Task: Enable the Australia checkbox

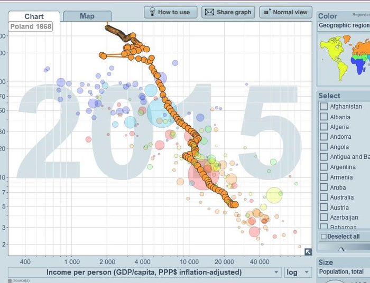Action: (x=323, y=197)
